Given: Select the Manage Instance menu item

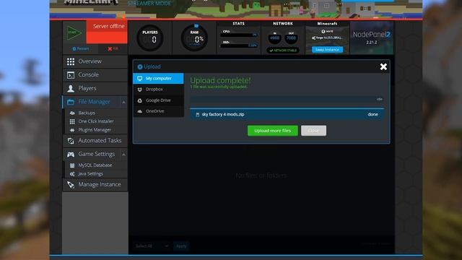Looking at the screenshot, I should 95,185.
